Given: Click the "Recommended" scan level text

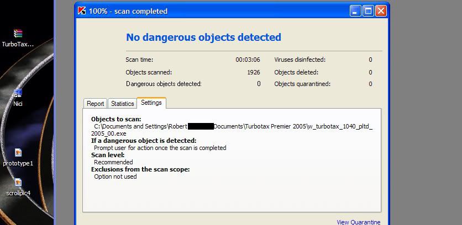Looking at the screenshot, I should [x=113, y=162].
